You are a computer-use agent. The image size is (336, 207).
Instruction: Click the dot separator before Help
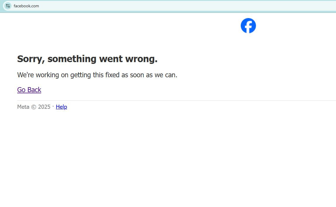coord(53,106)
